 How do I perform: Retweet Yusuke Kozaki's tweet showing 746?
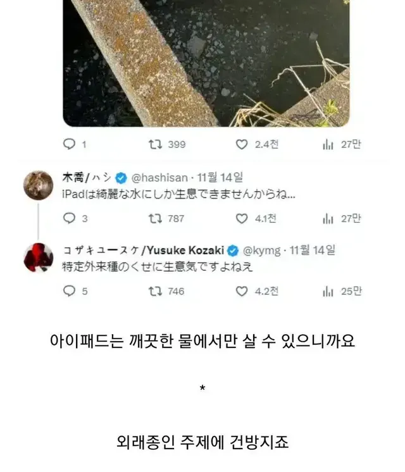tap(156, 291)
